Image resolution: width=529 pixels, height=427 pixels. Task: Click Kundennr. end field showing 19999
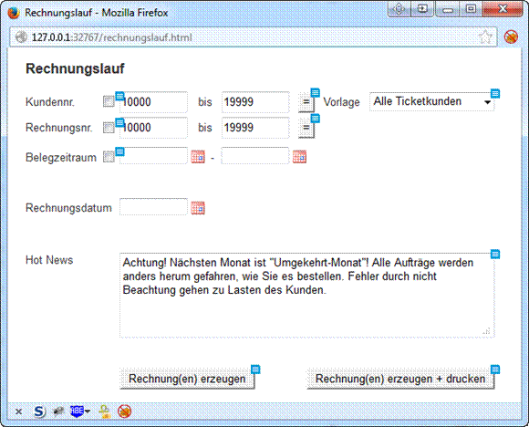(255, 102)
